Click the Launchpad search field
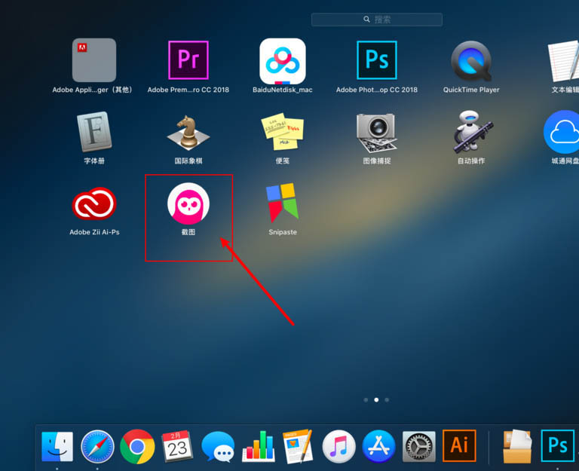The height and width of the screenshot is (471, 579). [377, 20]
